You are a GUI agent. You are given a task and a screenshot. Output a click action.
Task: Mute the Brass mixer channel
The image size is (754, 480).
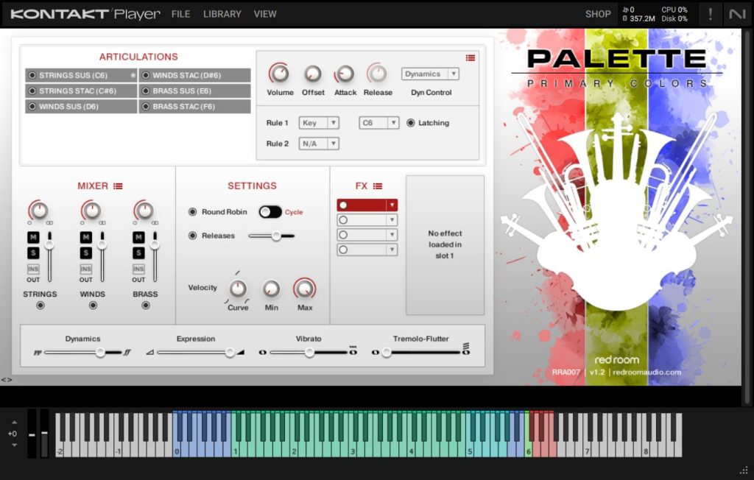click(x=138, y=237)
